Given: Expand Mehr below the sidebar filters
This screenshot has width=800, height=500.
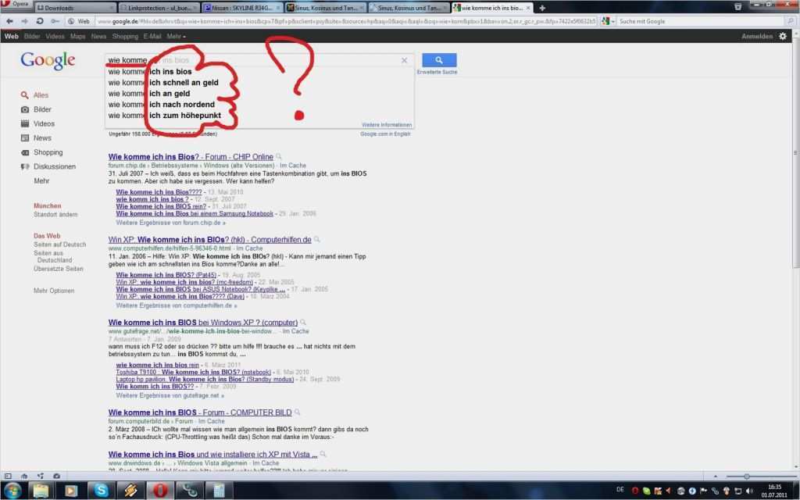Looking at the screenshot, I should click(40, 180).
